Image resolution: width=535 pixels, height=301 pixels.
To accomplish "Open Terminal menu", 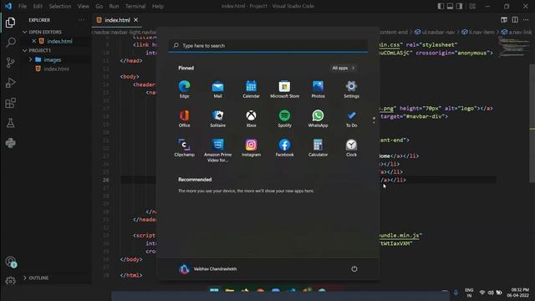I will [135, 6].
